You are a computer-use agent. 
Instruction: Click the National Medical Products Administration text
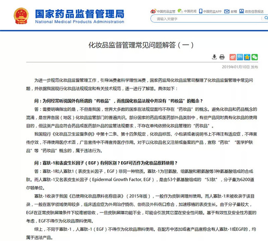[79, 22]
